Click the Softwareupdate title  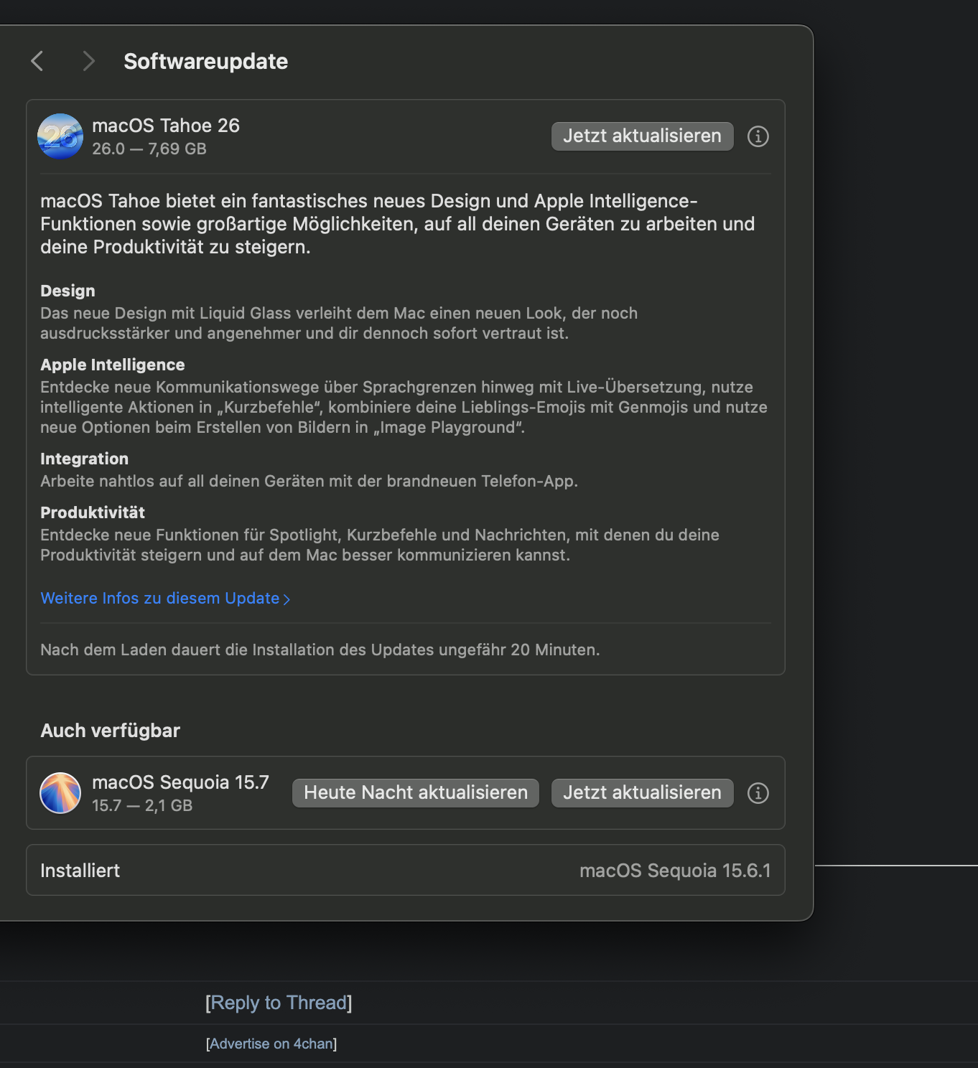pyautogui.click(x=206, y=62)
